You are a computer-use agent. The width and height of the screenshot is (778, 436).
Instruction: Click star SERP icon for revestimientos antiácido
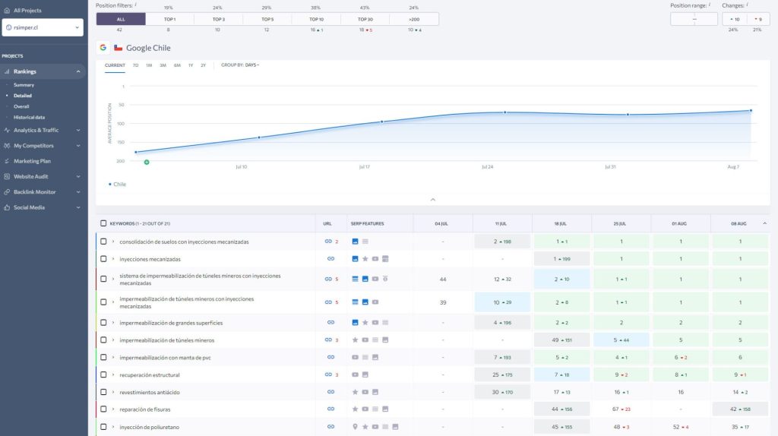point(355,392)
